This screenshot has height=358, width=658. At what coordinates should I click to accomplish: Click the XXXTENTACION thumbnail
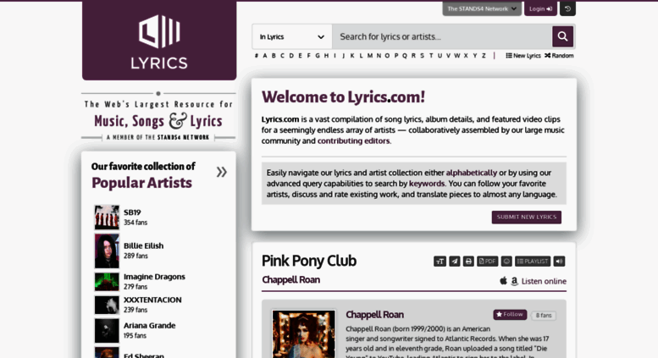point(107,305)
